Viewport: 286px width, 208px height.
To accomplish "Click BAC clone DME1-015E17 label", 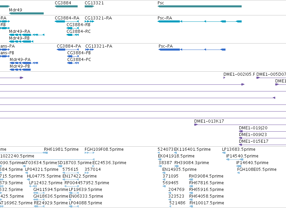I will tap(253, 141).
